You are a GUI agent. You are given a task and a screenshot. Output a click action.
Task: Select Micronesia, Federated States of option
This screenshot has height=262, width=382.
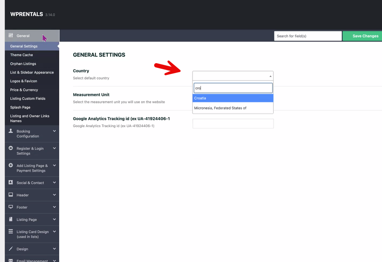point(233,108)
